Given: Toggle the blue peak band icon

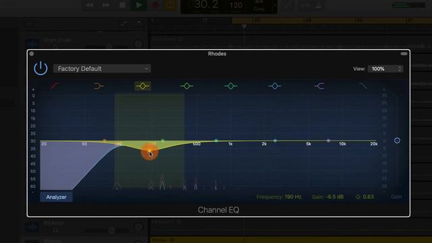Looking at the screenshot, I should coord(275,86).
